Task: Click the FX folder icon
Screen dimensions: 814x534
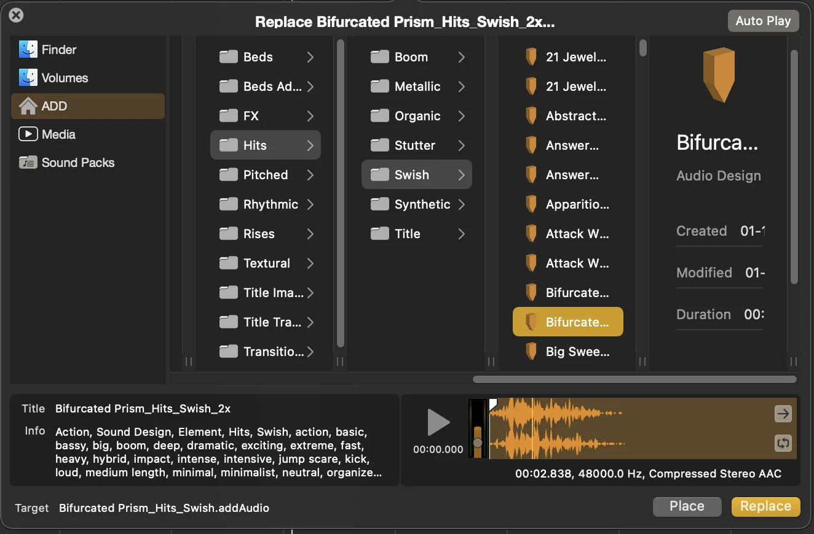Action: click(229, 116)
